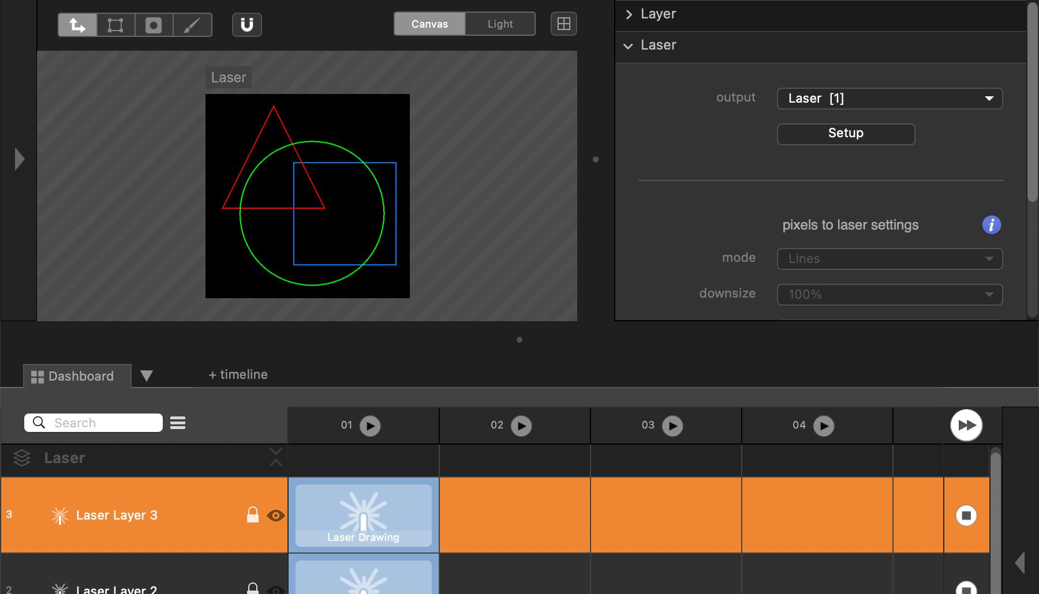This screenshot has width=1039, height=594.
Task: Open the list menu beside Search
Action: point(178,423)
